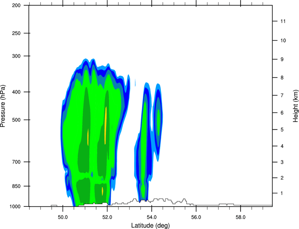299x229 pixels.
Task: Click the 56.0 latitude tick label
Action: (196, 217)
